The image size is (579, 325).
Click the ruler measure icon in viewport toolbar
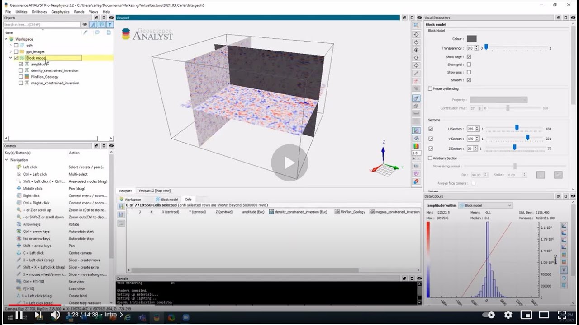[x=416, y=114]
